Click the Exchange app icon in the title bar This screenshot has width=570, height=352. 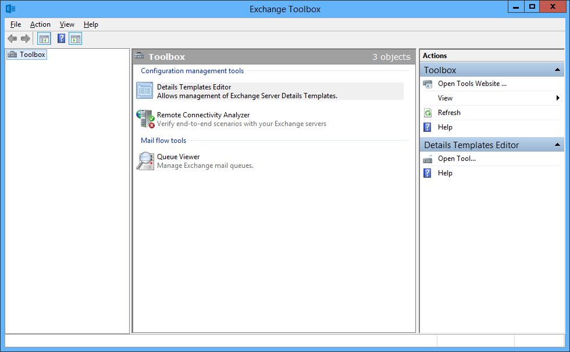click(x=10, y=9)
